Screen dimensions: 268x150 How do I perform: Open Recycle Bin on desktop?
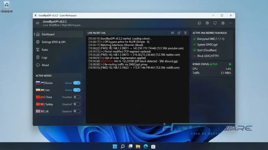(x=7, y=7)
